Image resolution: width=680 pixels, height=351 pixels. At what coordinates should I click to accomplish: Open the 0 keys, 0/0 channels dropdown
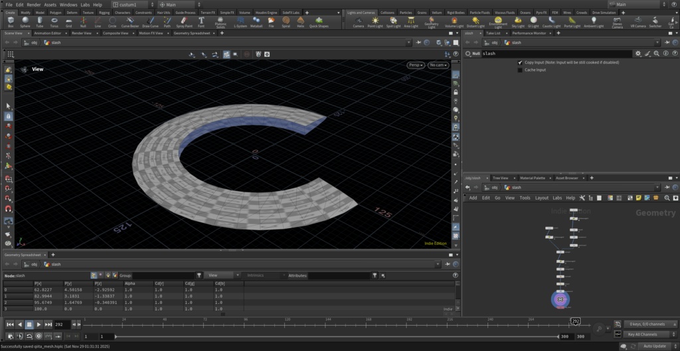point(650,324)
